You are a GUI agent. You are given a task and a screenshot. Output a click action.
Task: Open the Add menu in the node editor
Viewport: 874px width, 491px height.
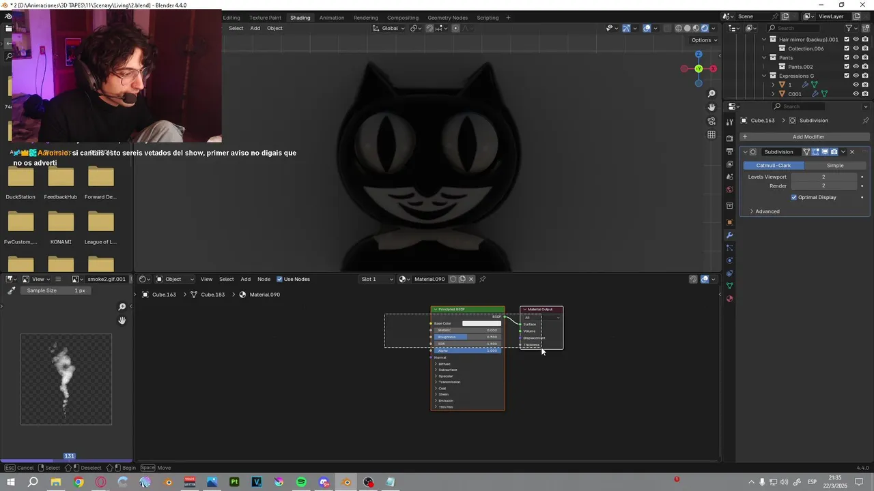tap(245, 279)
